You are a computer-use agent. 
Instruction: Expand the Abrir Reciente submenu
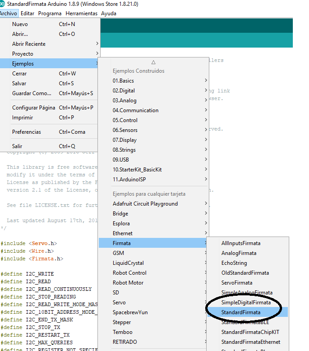coord(29,44)
